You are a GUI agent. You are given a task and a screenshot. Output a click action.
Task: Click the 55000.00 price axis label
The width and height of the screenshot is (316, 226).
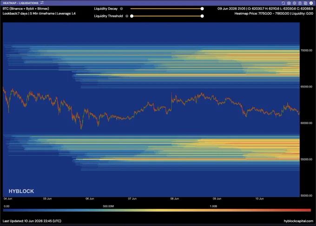click(x=306, y=159)
